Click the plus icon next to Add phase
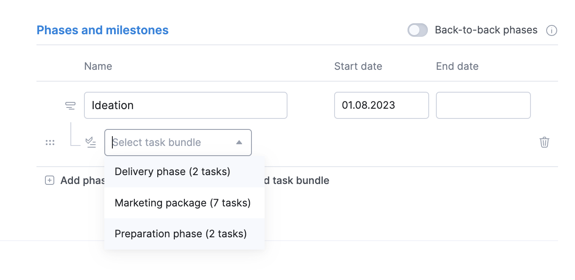This screenshot has height=280, width=575. pos(50,181)
